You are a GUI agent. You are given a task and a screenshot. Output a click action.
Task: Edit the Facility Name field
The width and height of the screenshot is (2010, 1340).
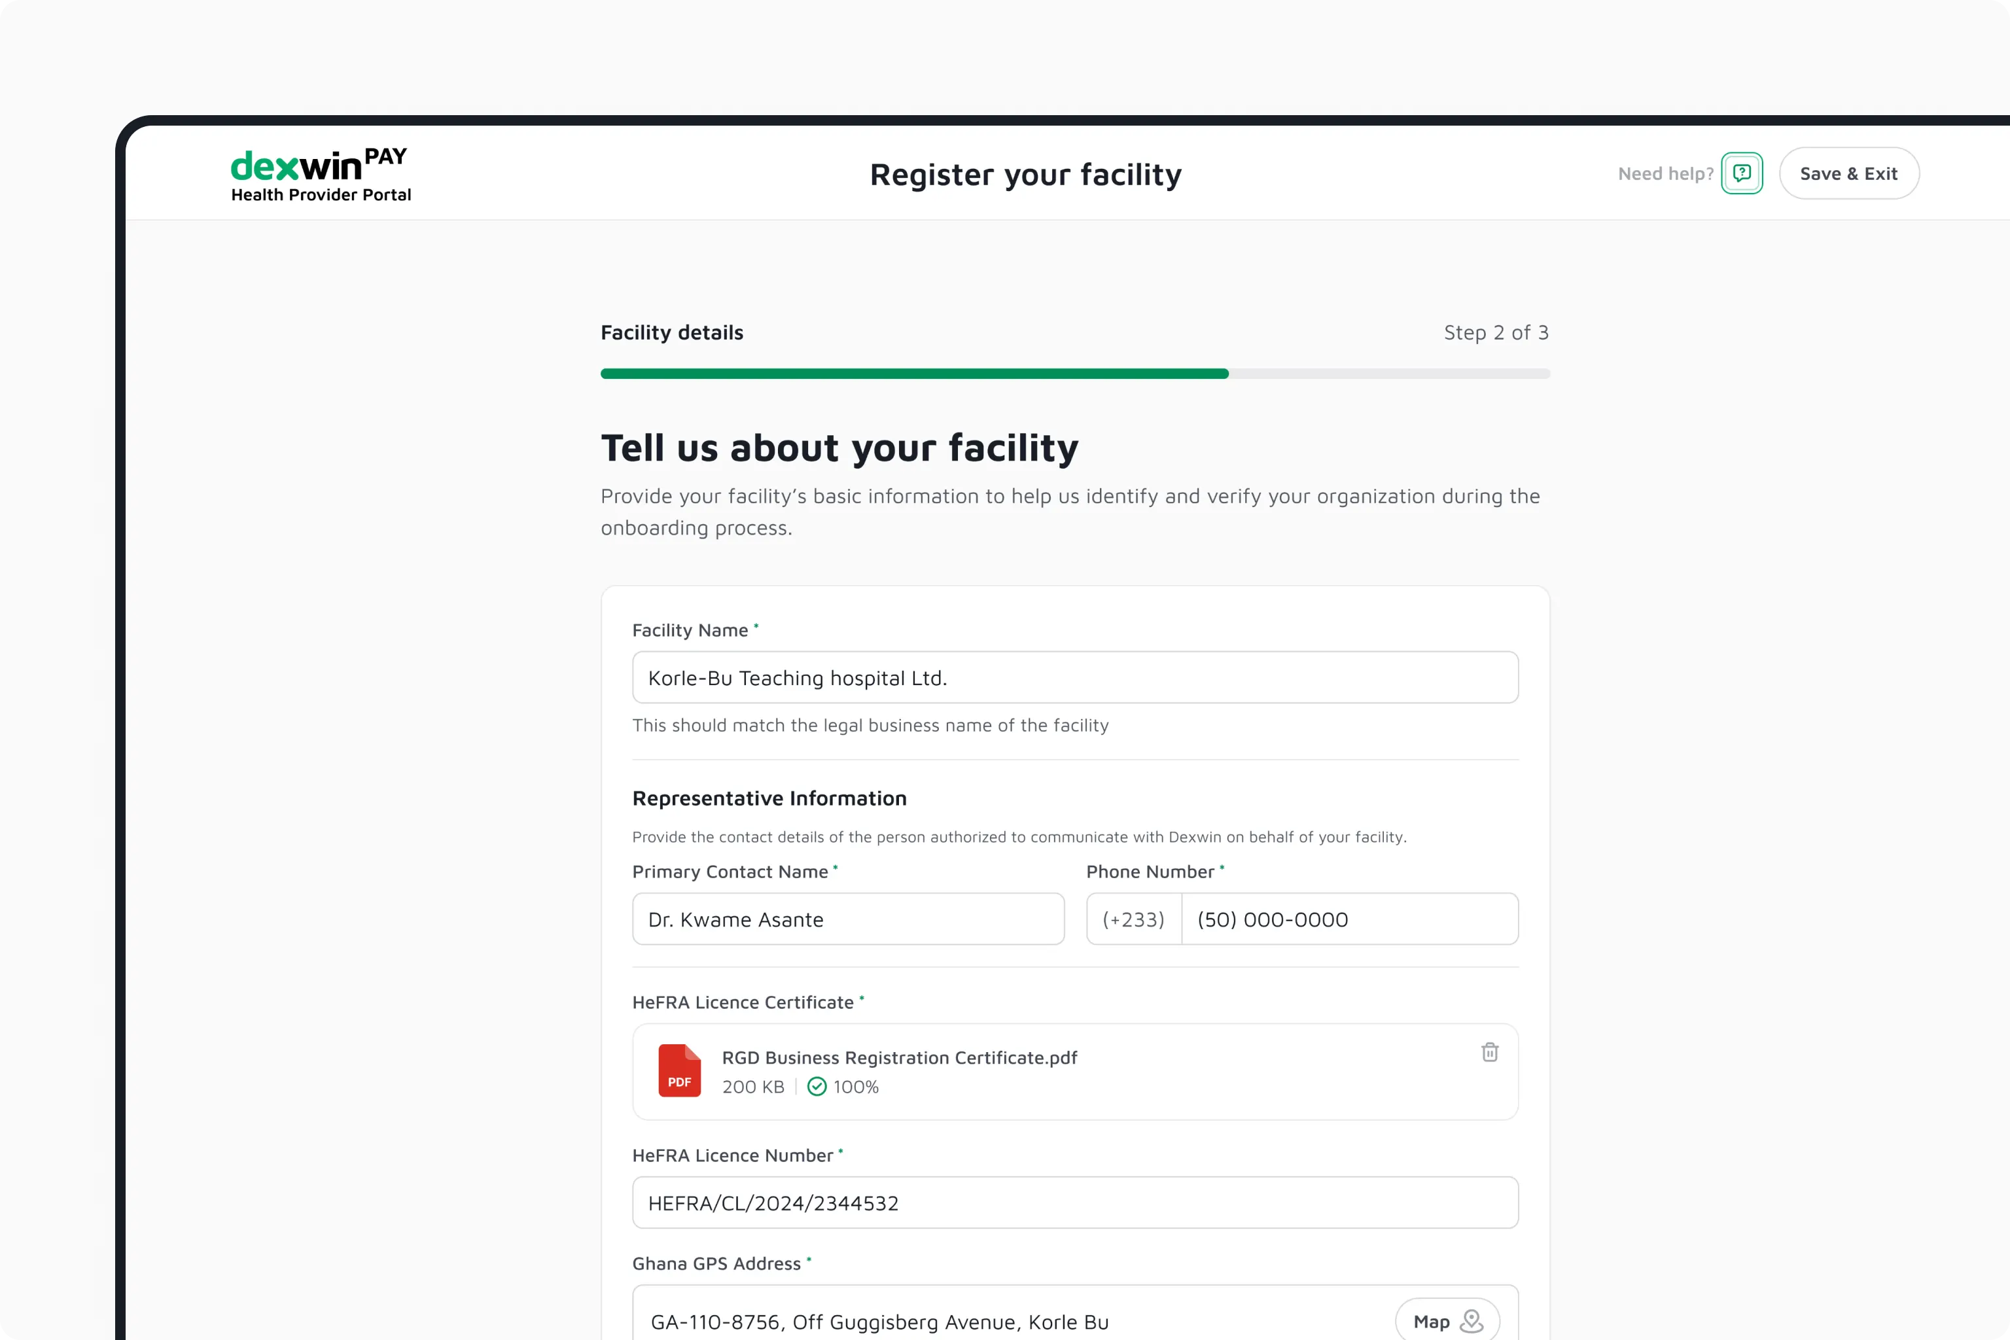pyautogui.click(x=1075, y=678)
